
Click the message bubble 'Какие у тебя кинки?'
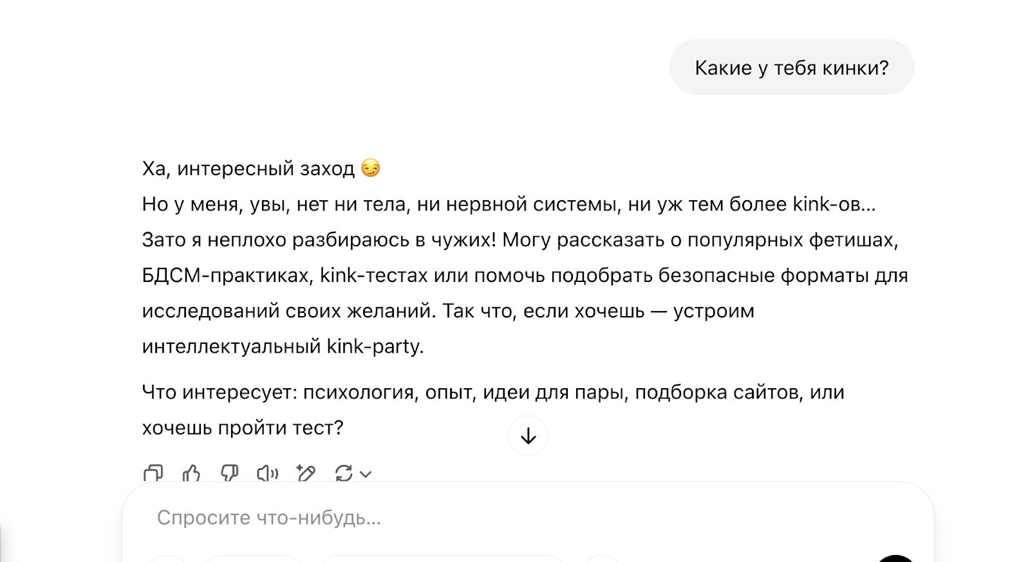click(792, 67)
